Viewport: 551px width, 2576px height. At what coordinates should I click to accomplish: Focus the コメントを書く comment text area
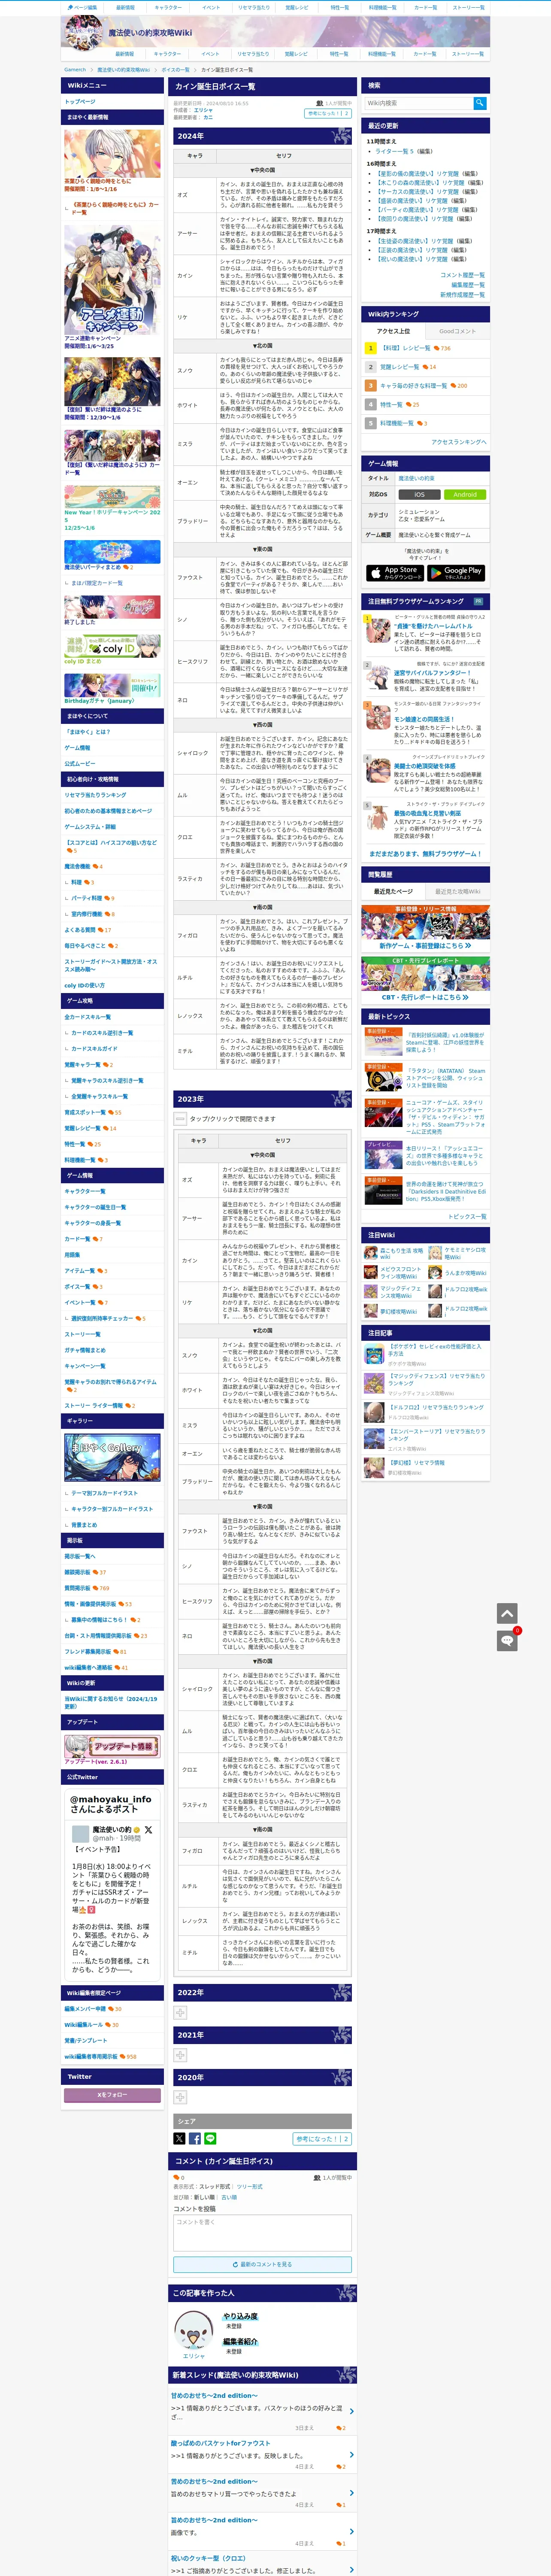tap(262, 2233)
